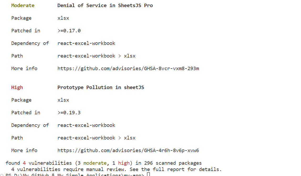Click the circle indicator beside the PS prompt

coord(2,175)
